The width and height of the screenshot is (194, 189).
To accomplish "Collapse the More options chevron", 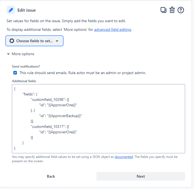I will (8, 54).
